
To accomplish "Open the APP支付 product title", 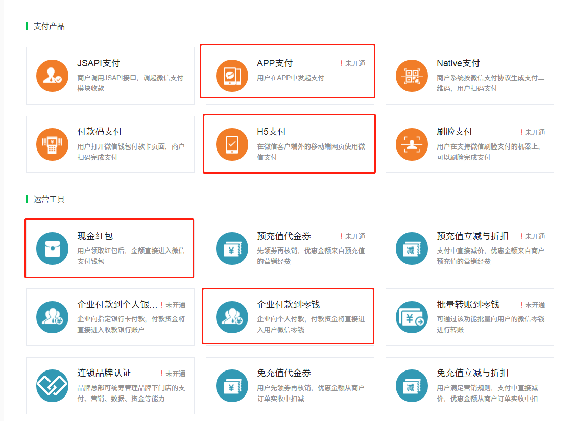I will tap(274, 63).
